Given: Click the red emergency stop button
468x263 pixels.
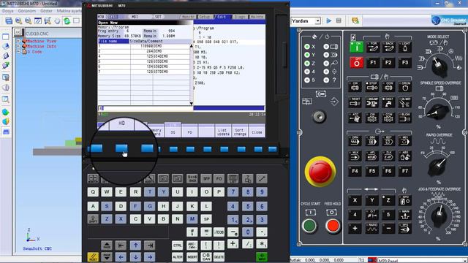Looking at the screenshot, I should tap(320, 171).
